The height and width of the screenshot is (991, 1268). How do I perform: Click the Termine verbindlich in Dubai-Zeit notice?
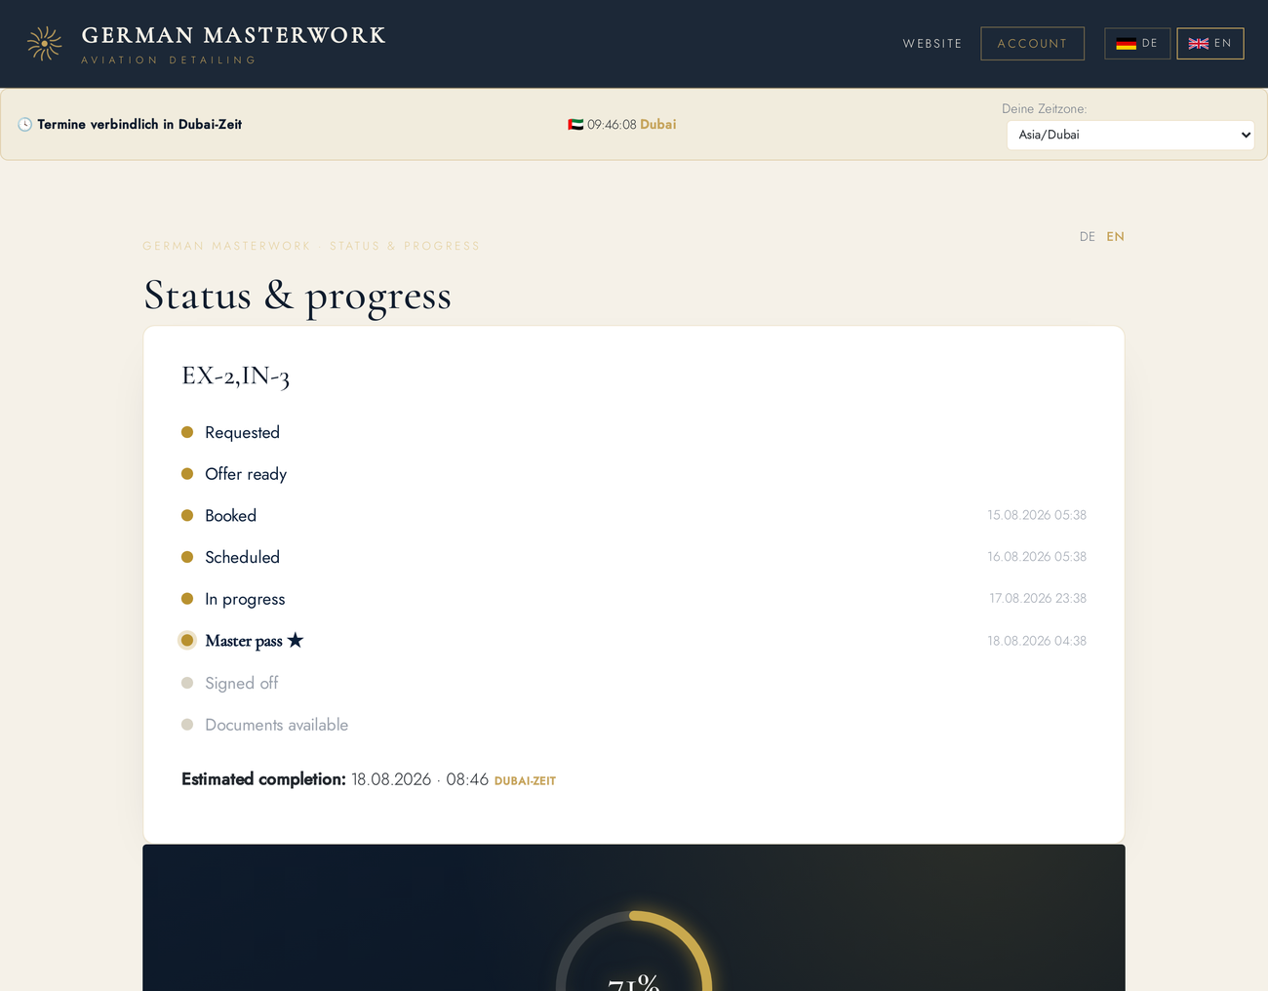click(x=139, y=125)
